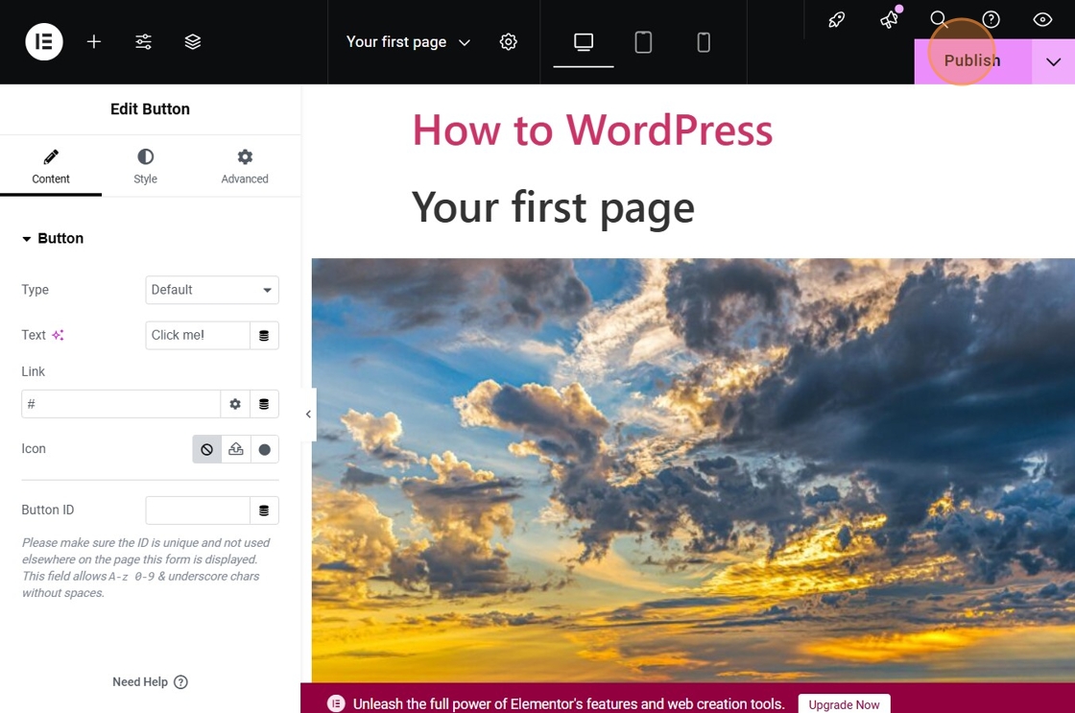Open Site Settings sliders icon
The width and height of the screenshot is (1075, 713).
pyautogui.click(x=143, y=42)
